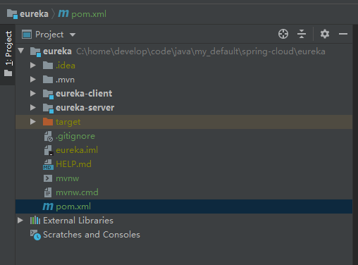358x265 pixels.
Task: Click the .mvn folder icon
Action: [48, 80]
